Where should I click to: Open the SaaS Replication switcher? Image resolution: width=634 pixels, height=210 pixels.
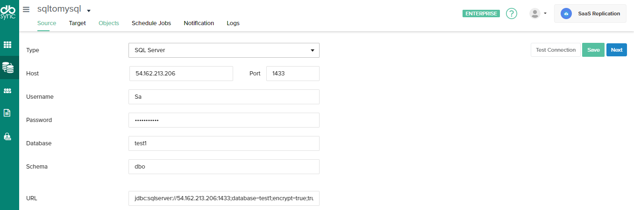coord(590,14)
